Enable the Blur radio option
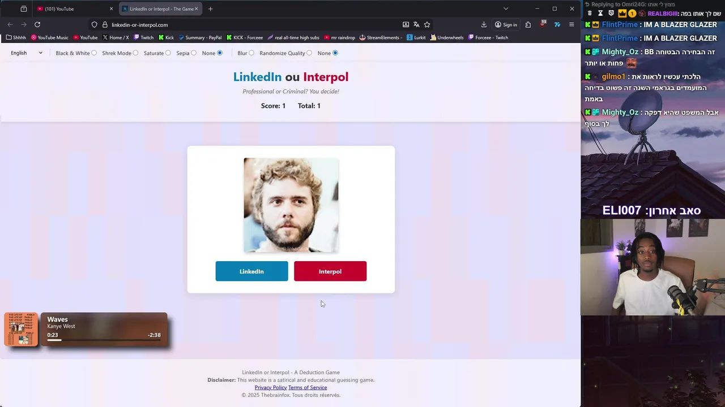The image size is (725, 407). click(x=251, y=53)
